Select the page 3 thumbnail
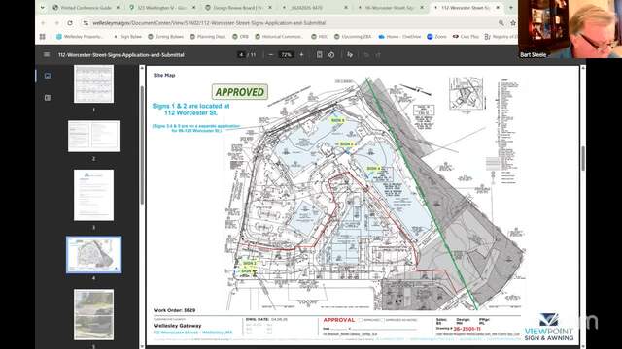Screen dimensions: 622x349 93,195
